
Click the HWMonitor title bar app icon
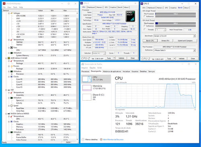coord(4,4)
